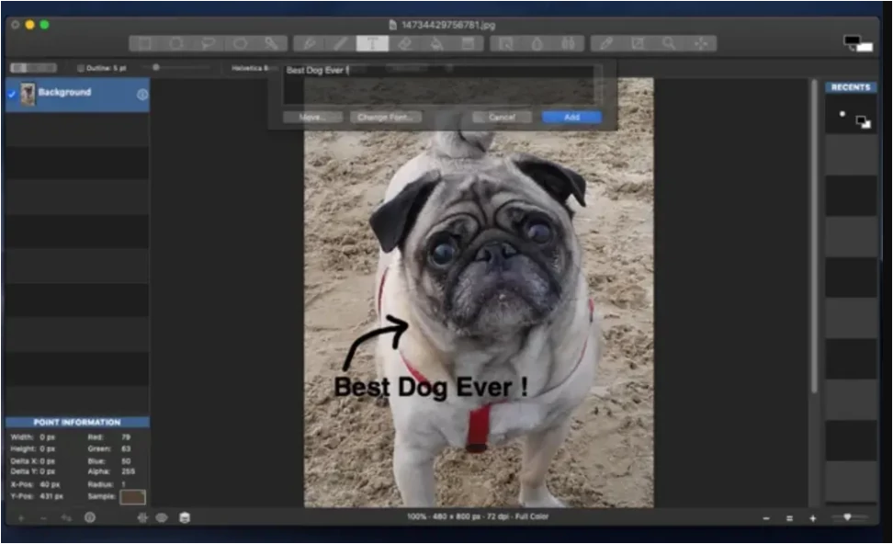
Task: Click the Move button in text dialog
Action: point(312,118)
